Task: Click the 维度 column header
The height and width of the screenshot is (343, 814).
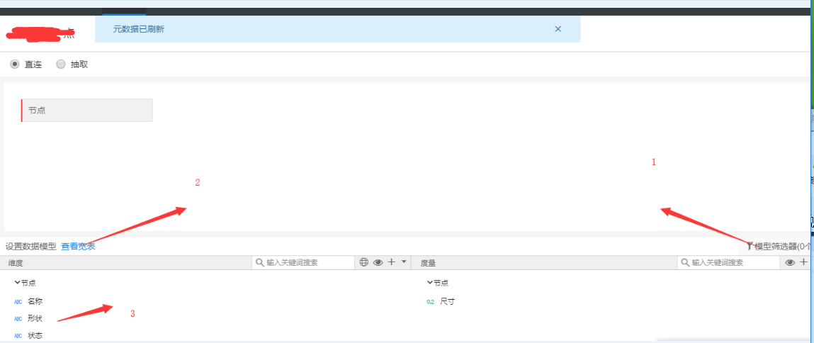Action: [16, 264]
